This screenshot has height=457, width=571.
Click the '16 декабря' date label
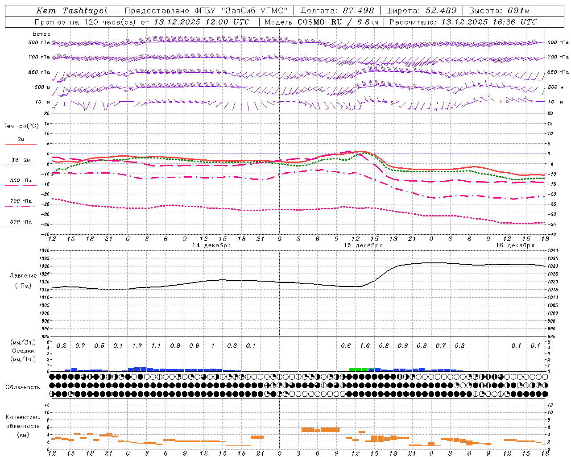(x=515, y=245)
